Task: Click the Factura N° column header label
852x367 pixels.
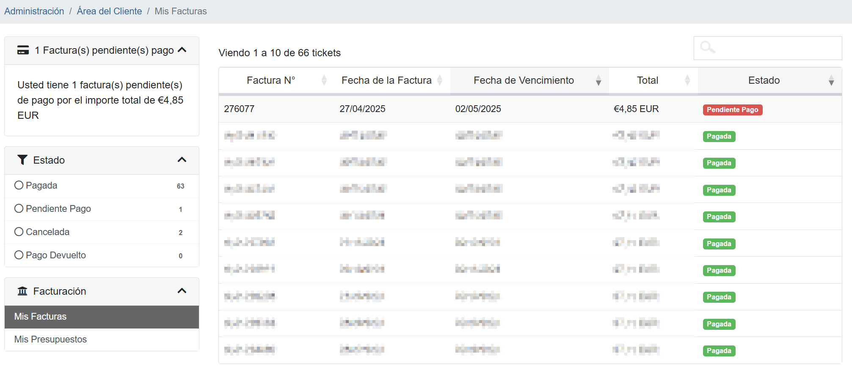Action: click(x=271, y=80)
